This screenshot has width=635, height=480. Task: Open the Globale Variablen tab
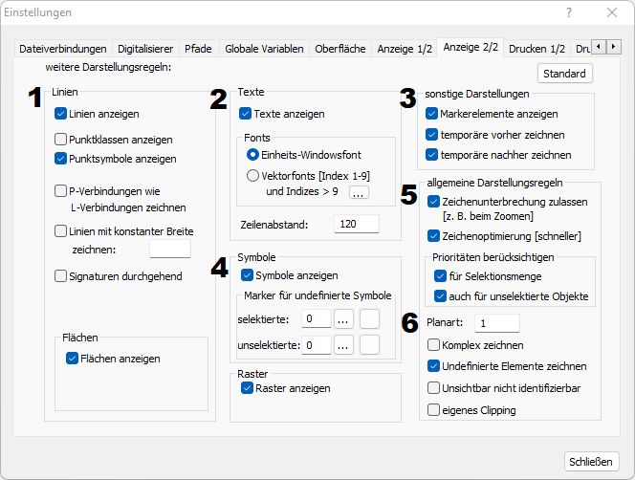[264, 48]
